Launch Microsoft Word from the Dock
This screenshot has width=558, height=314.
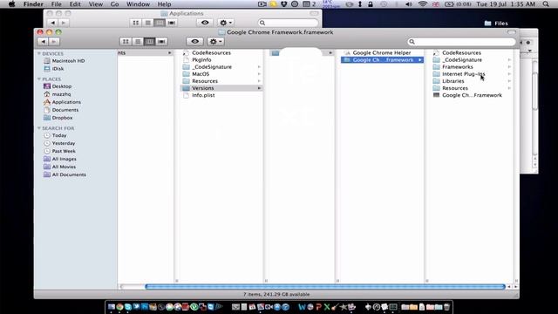click(302, 307)
